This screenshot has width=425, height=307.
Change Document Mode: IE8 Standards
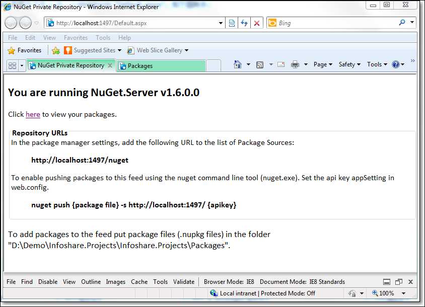302,282
